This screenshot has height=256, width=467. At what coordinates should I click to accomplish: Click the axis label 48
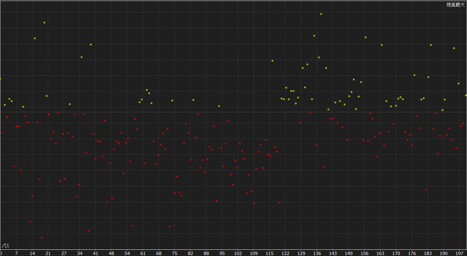pos(111,253)
